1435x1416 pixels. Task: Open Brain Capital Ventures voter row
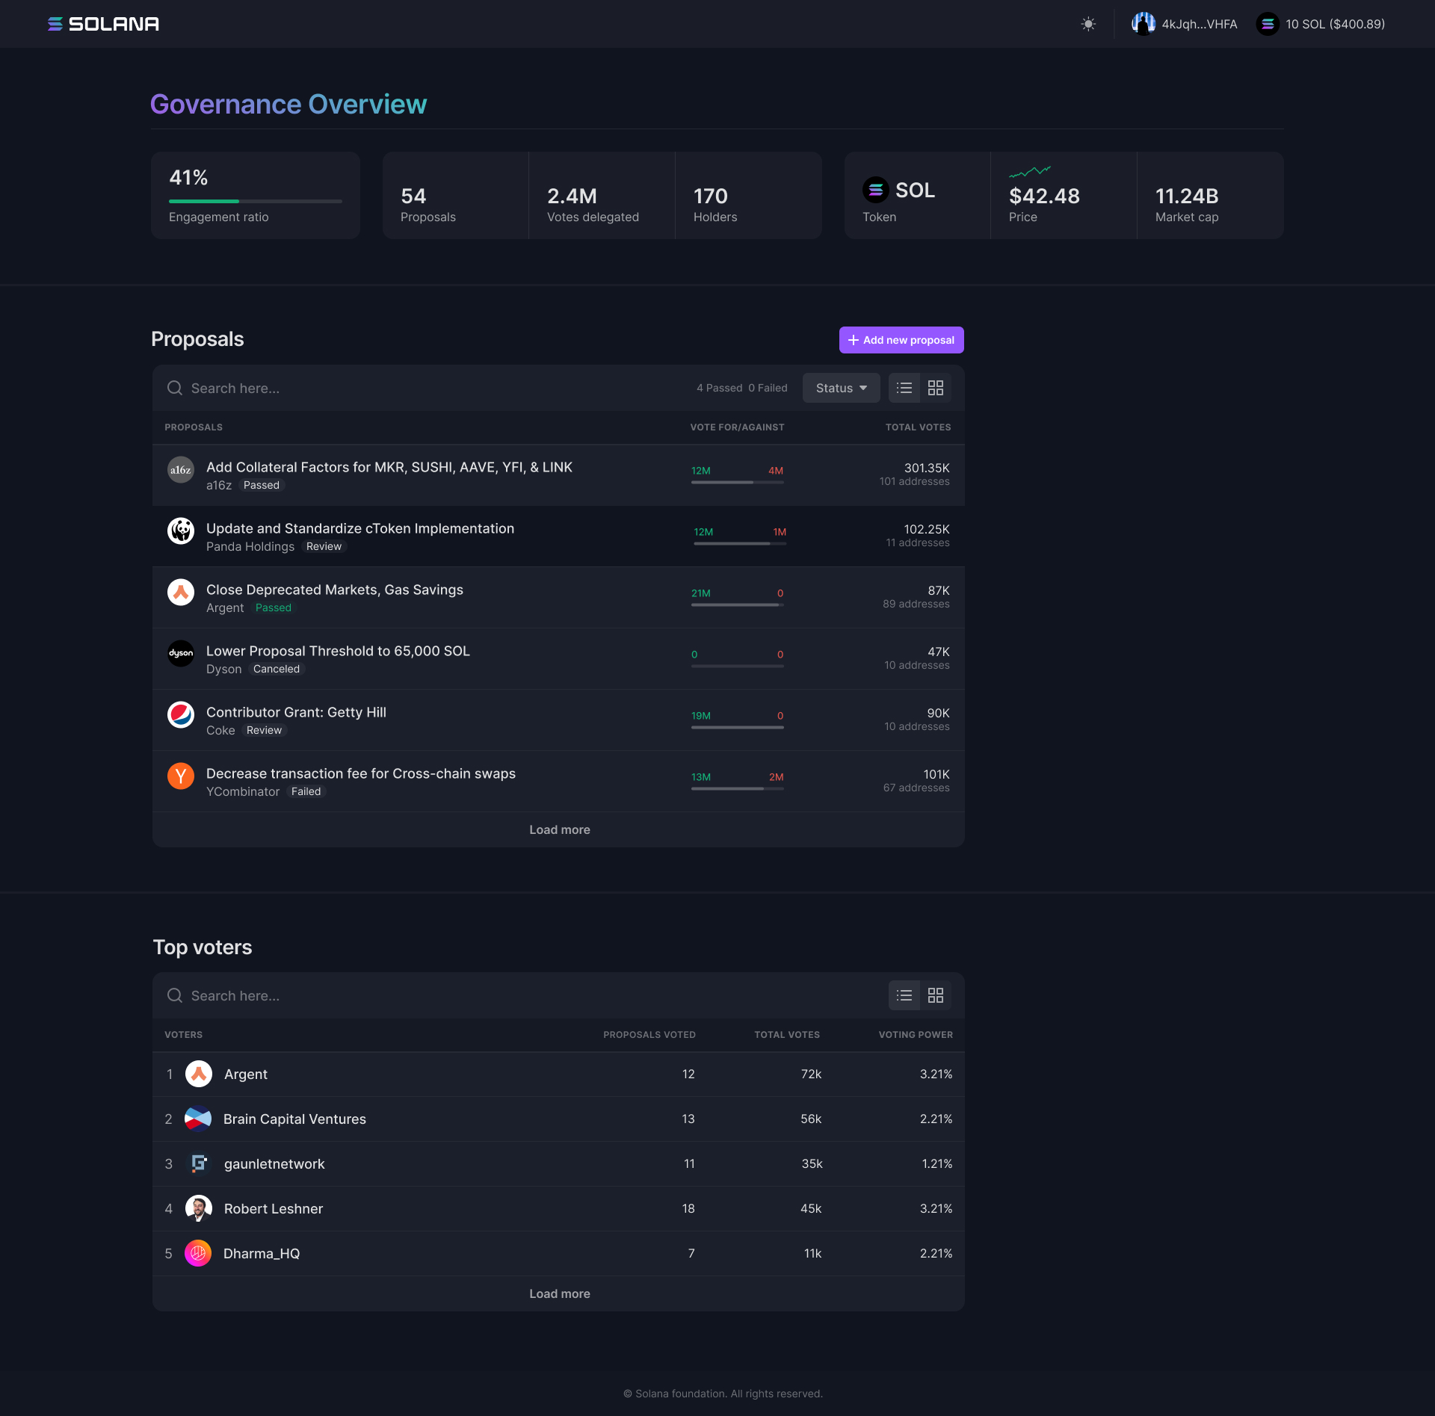pyautogui.click(x=558, y=1119)
